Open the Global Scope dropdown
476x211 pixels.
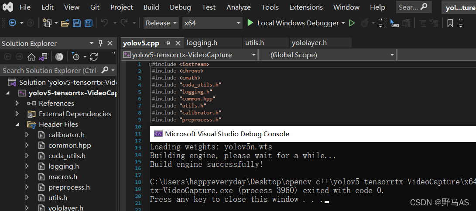pyautogui.click(x=327, y=55)
